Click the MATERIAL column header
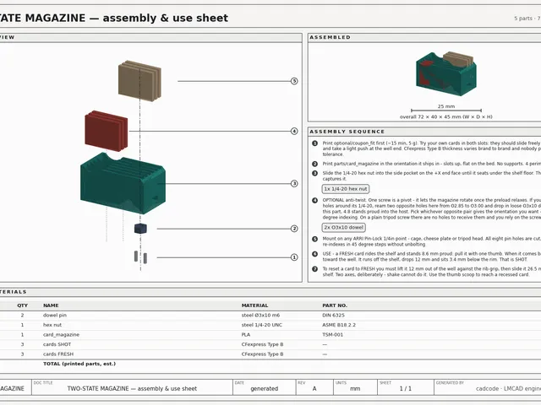 254,305
